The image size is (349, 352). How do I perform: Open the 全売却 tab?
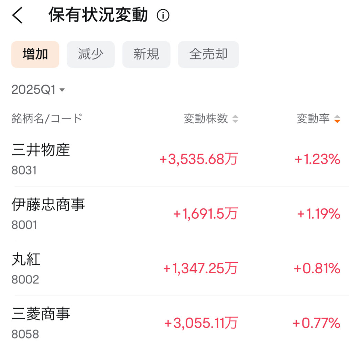(x=208, y=54)
